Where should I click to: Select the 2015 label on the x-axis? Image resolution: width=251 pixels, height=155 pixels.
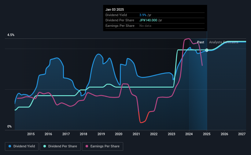[x=31, y=134]
